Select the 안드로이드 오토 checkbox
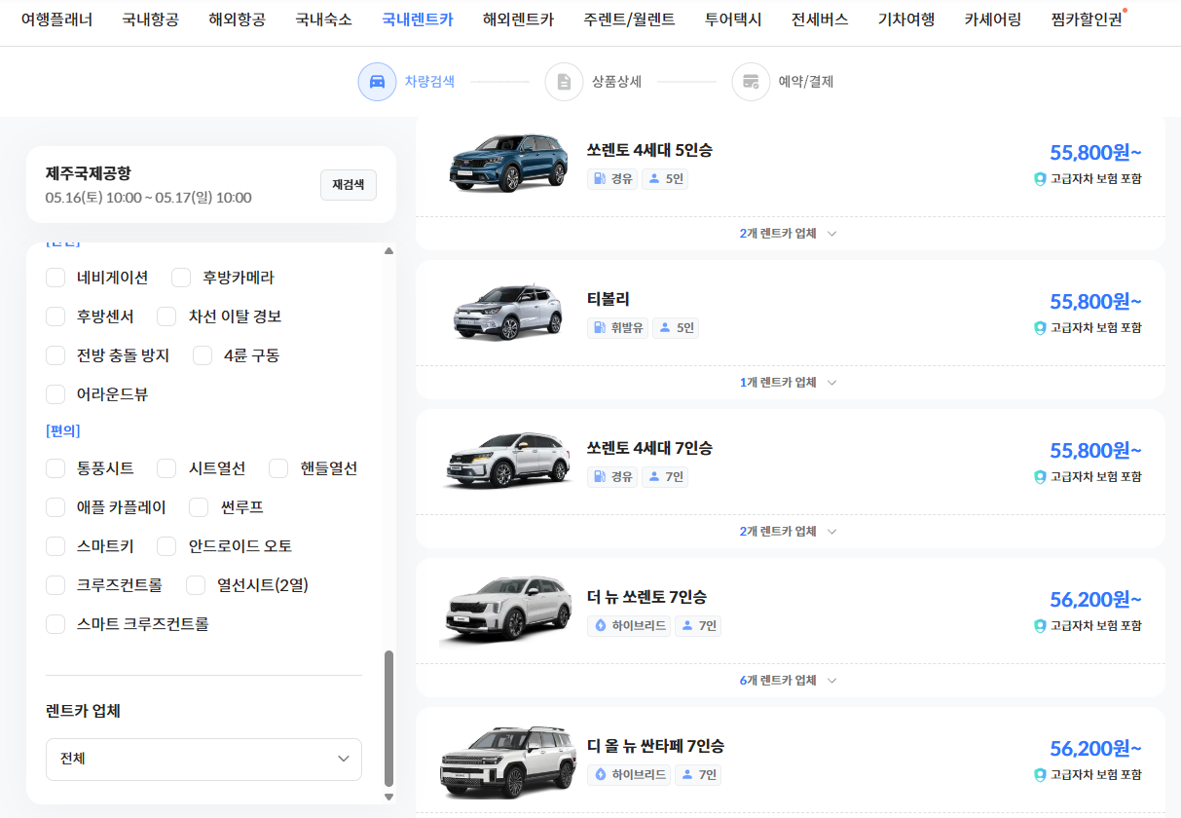Viewport: 1181px width, 818px height. point(166,546)
